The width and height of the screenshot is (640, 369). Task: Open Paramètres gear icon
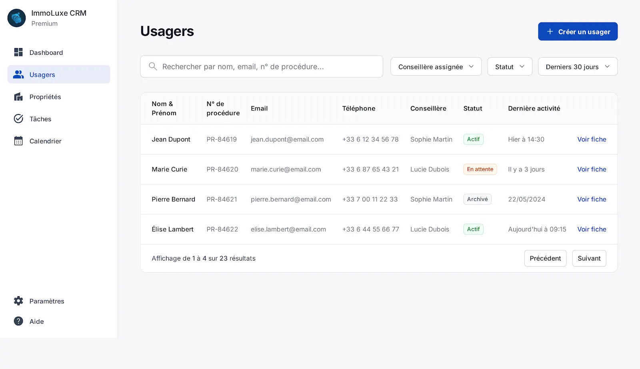point(18,301)
